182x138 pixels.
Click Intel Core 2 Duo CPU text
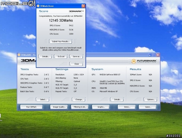tap(112, 82)
